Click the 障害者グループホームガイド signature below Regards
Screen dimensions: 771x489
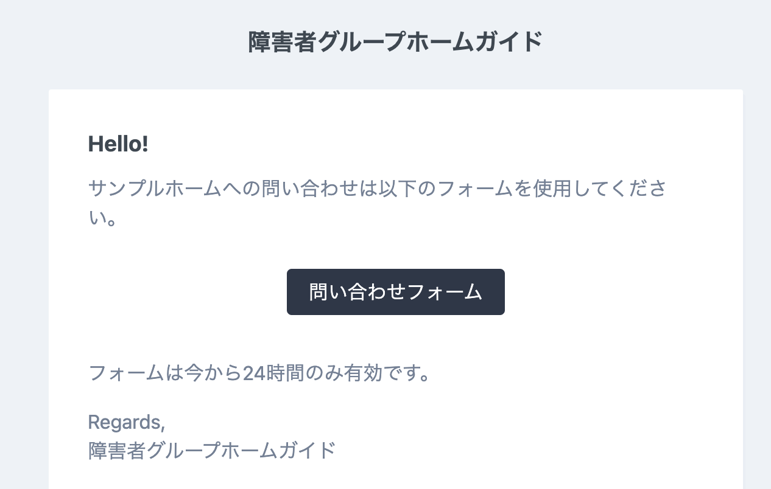coord(212,450)
